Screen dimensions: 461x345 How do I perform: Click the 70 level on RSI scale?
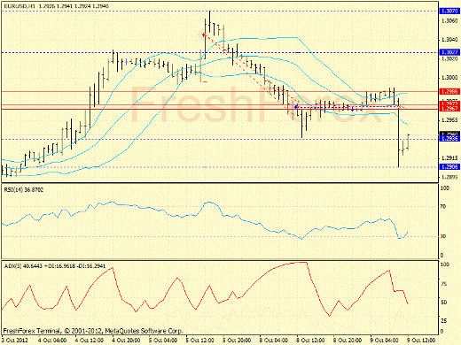(x=442, y=206)
